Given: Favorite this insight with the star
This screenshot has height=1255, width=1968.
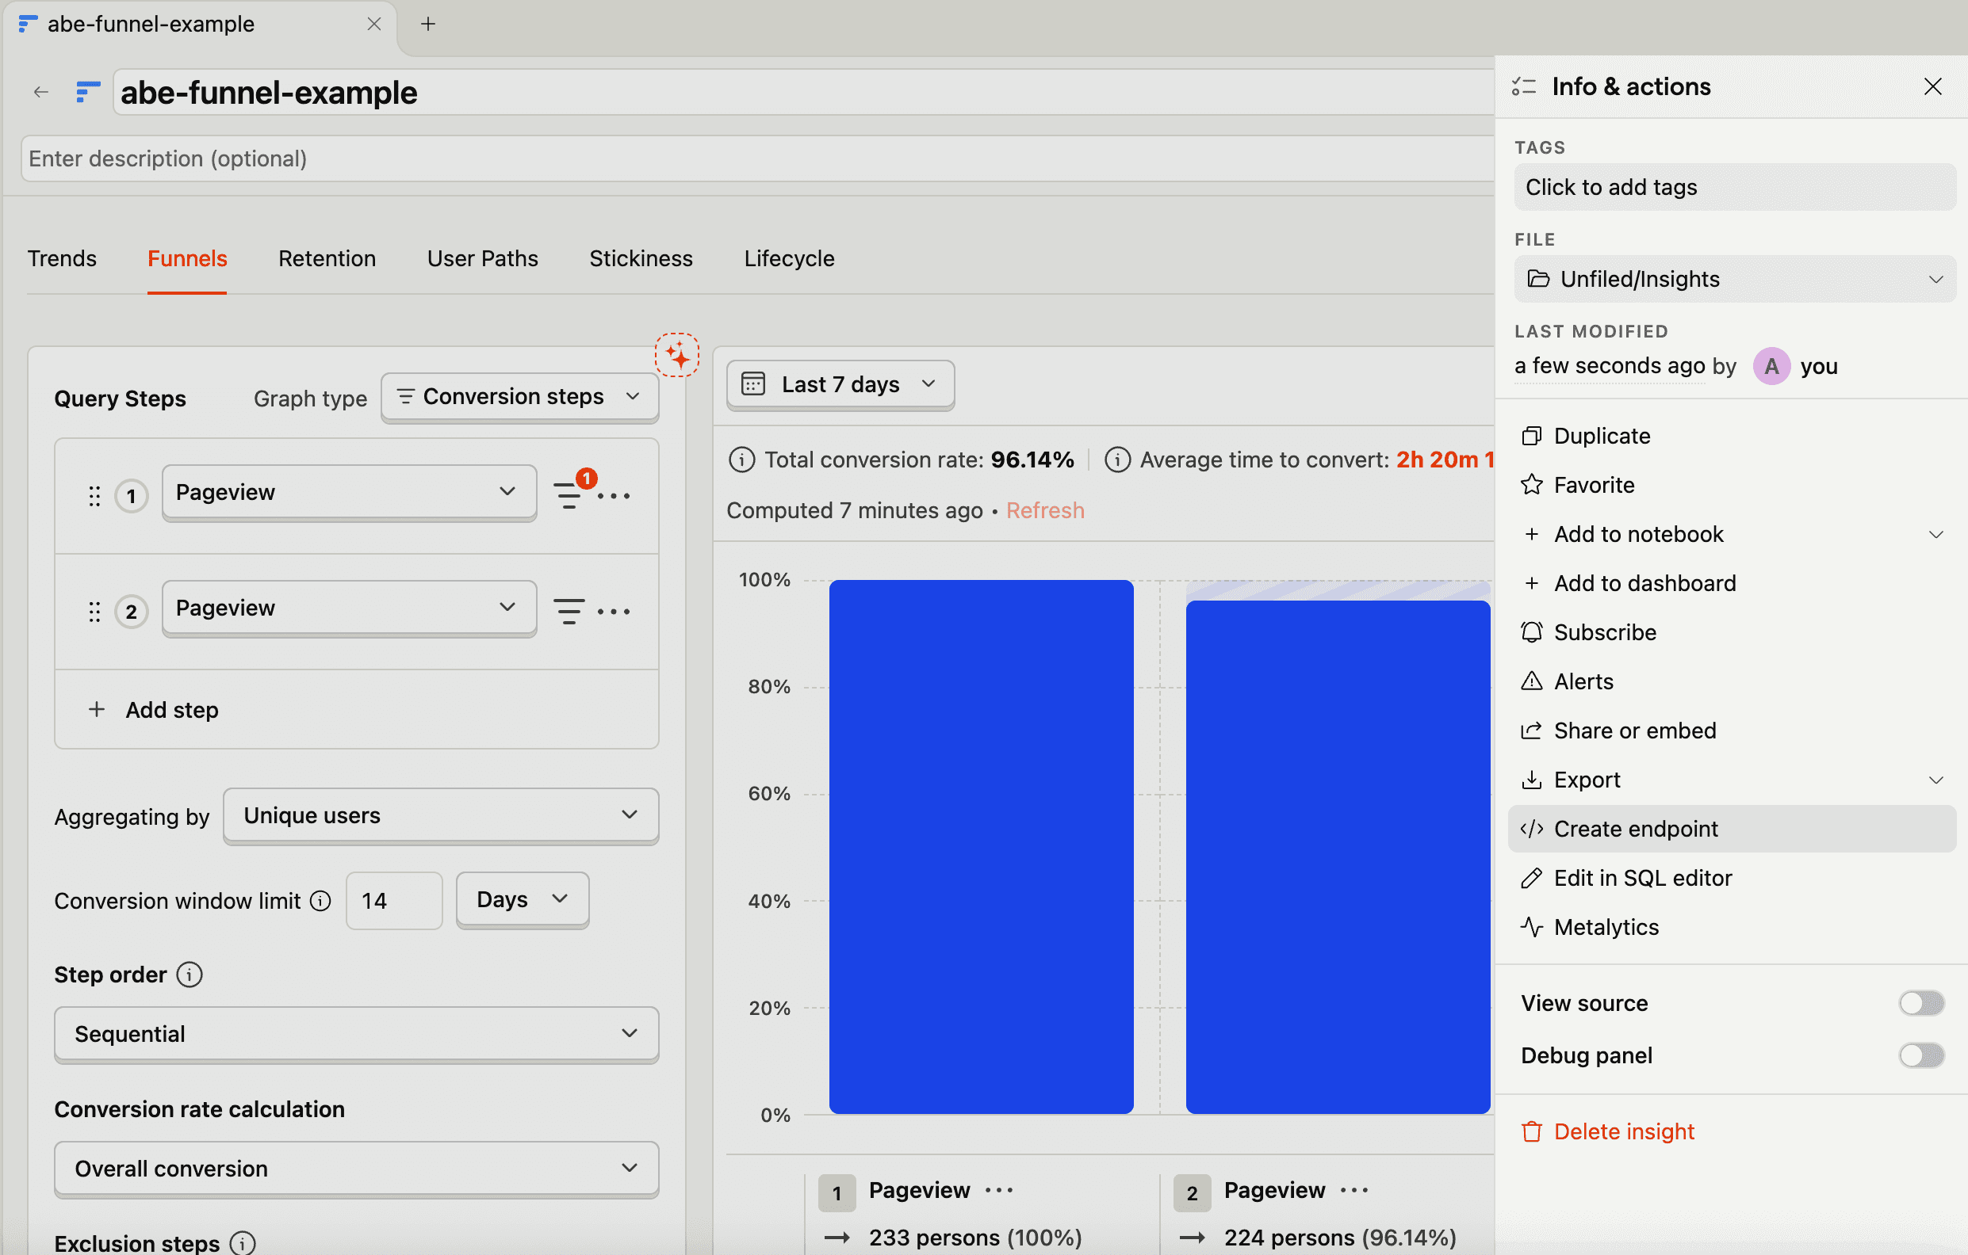Looking at the screenshot, I should click(1592, 484).
